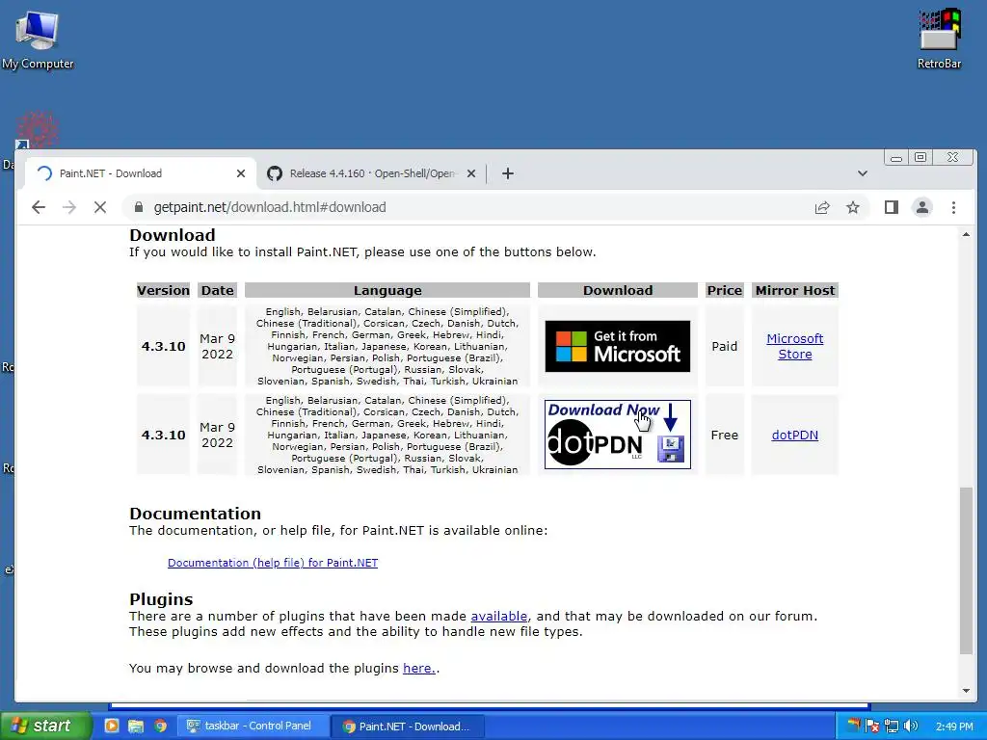The image size is (987, 740).
Task: Restore the browser window size
Action: [920, 157]
